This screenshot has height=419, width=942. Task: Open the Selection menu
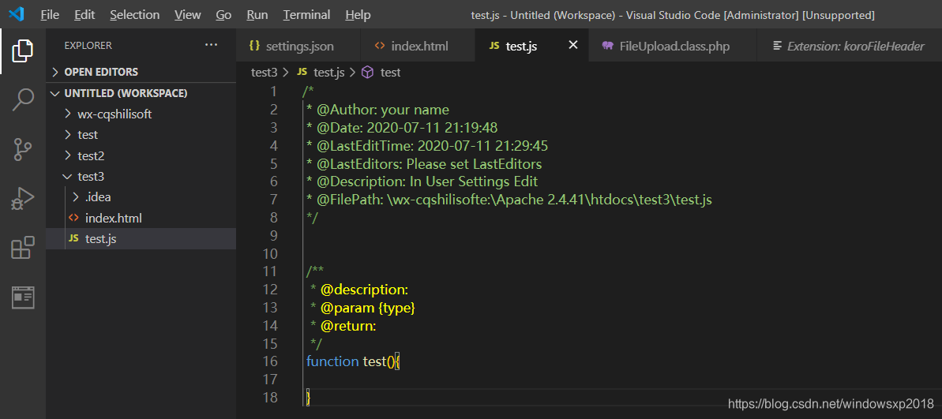click(x=134, y=15)
